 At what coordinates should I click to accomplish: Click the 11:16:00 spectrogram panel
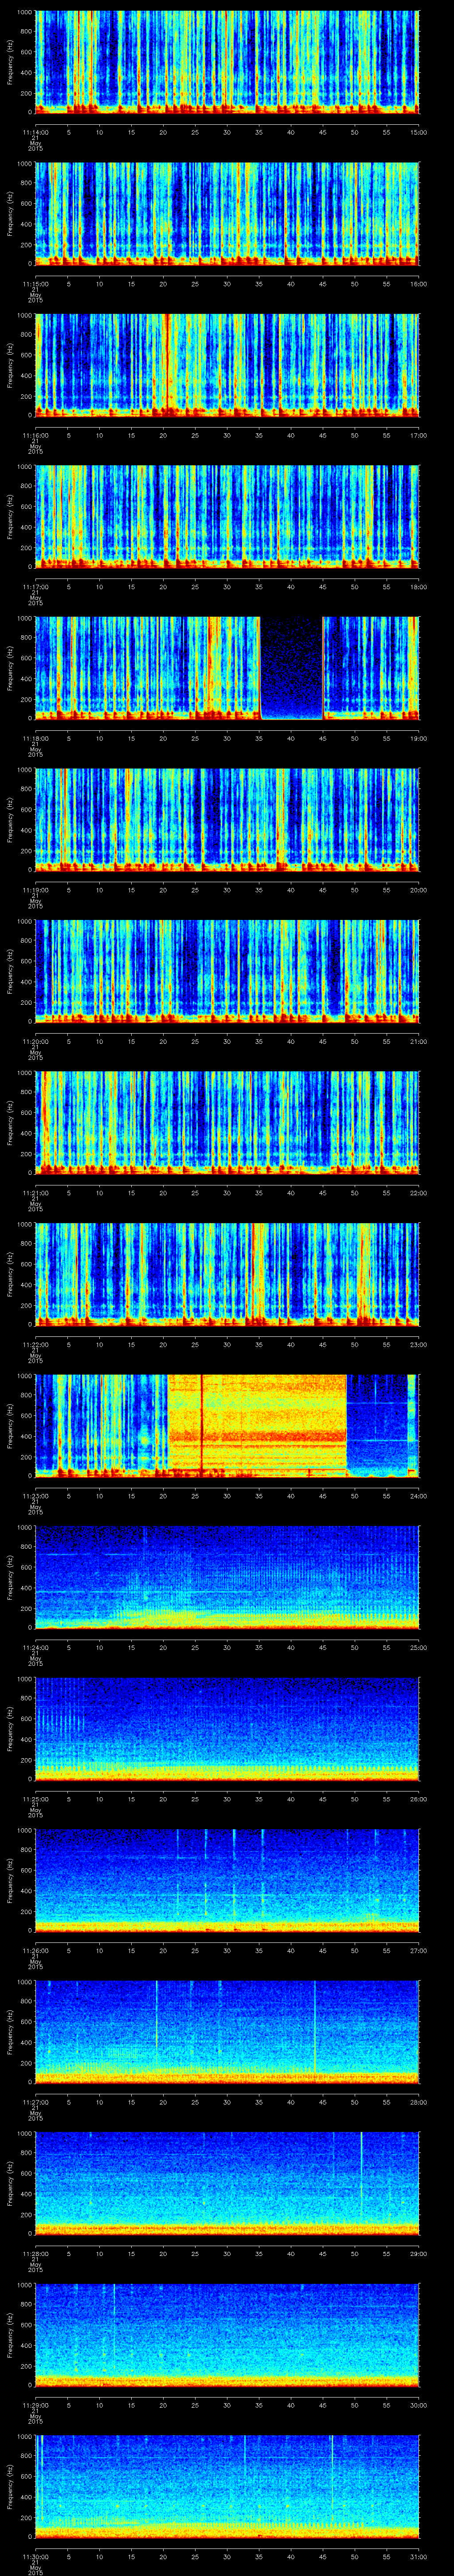(x=227, y=365)
